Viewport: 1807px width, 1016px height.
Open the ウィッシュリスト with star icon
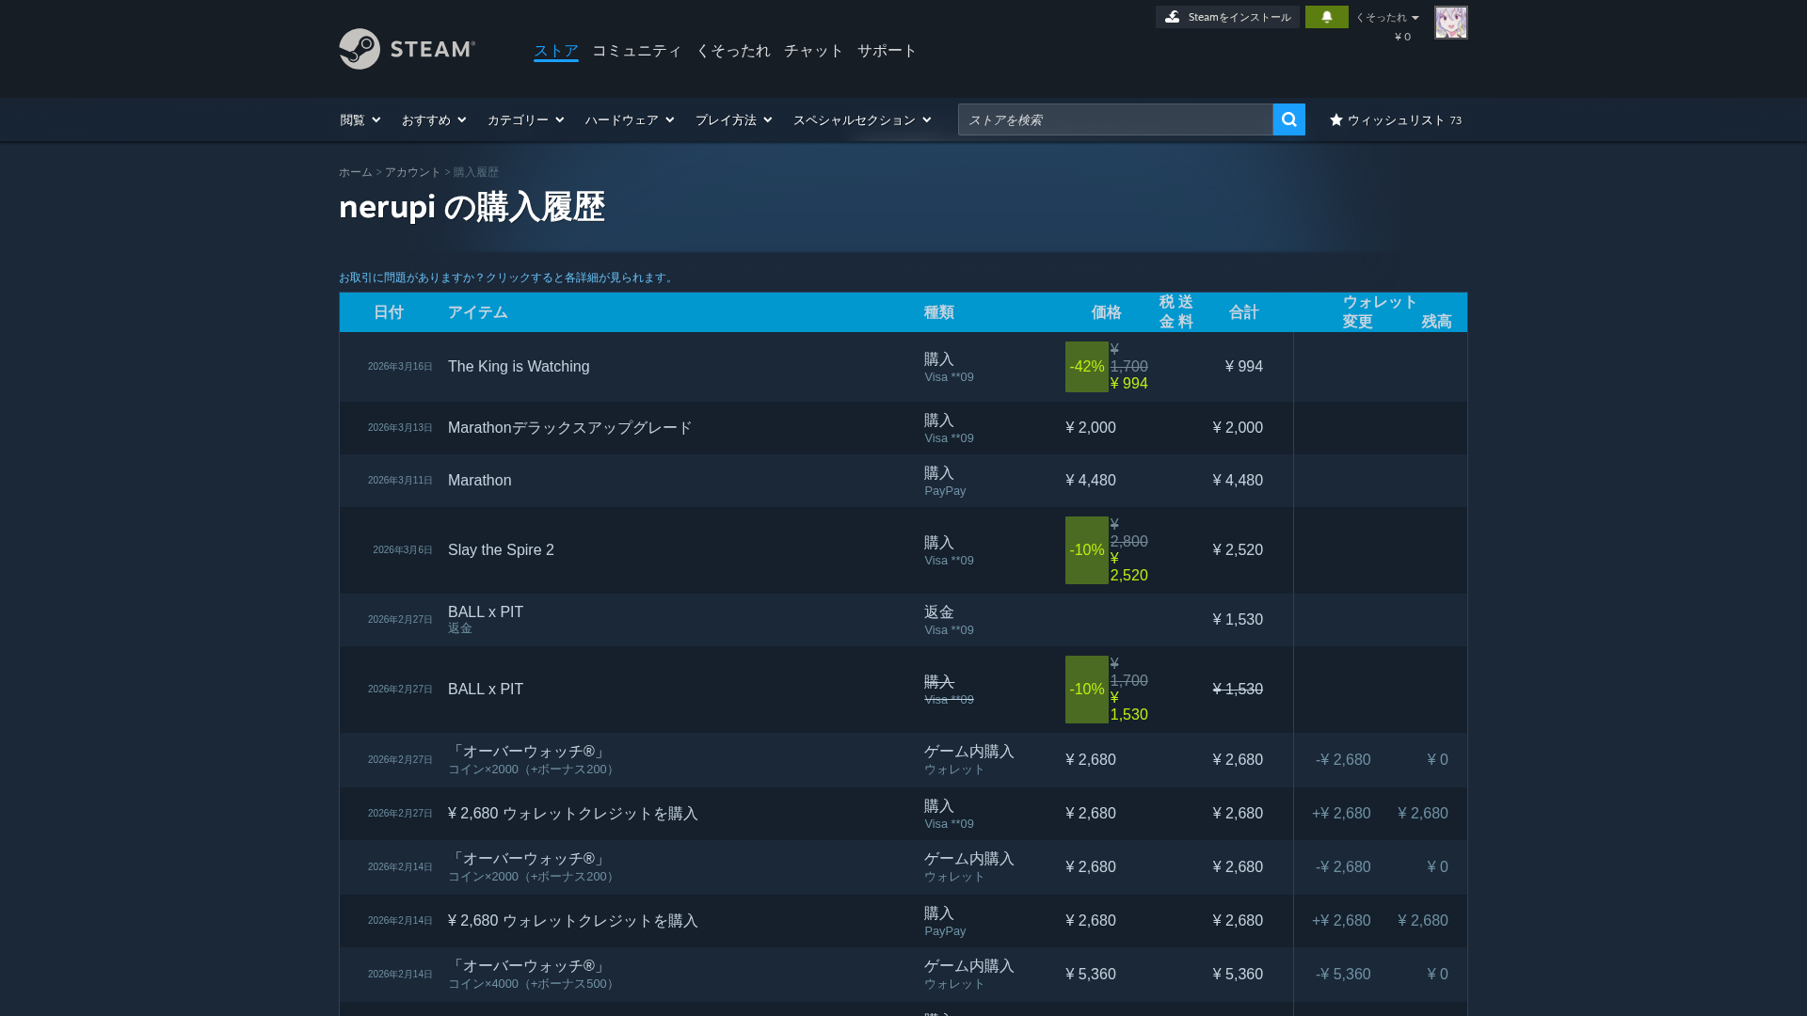[1395, 119]
